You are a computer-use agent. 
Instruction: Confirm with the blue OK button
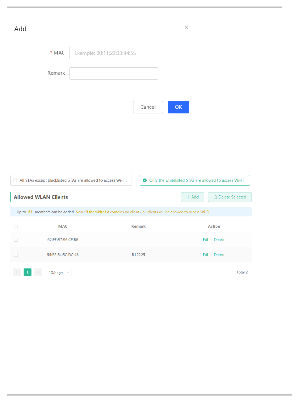click(178, 107)
